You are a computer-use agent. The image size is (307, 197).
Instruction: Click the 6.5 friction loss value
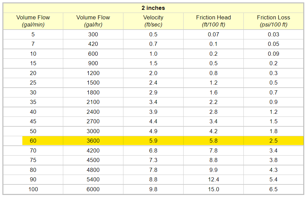pyautogui.click(x=273, y=189)
